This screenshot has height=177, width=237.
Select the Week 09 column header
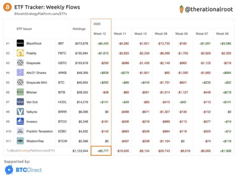(161, 34)
